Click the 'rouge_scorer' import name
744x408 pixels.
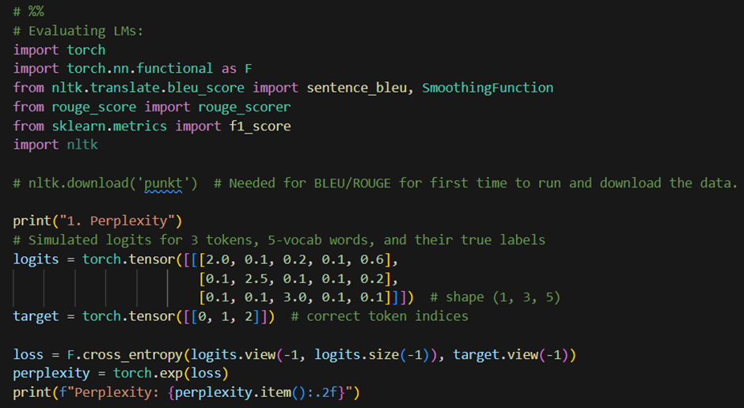(x=245, y=107)
